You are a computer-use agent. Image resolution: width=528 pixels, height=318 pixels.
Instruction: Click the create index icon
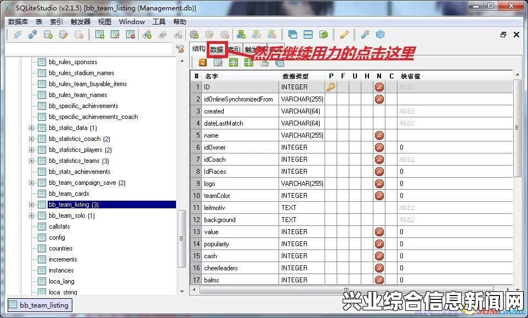click(147, 35)
